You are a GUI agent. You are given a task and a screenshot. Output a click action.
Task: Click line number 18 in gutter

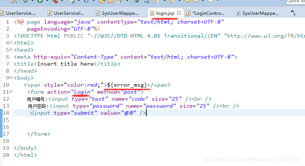pos(6,141)
